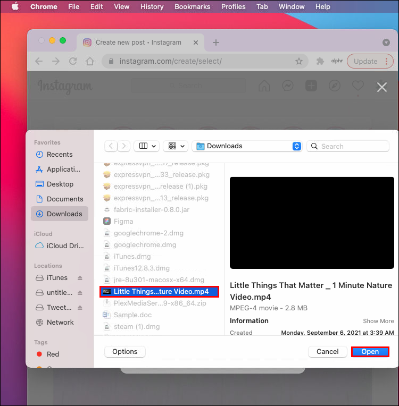Select Documents in the sidebar
This screenshot has height=406, width=399.
(x=60, y=199)
